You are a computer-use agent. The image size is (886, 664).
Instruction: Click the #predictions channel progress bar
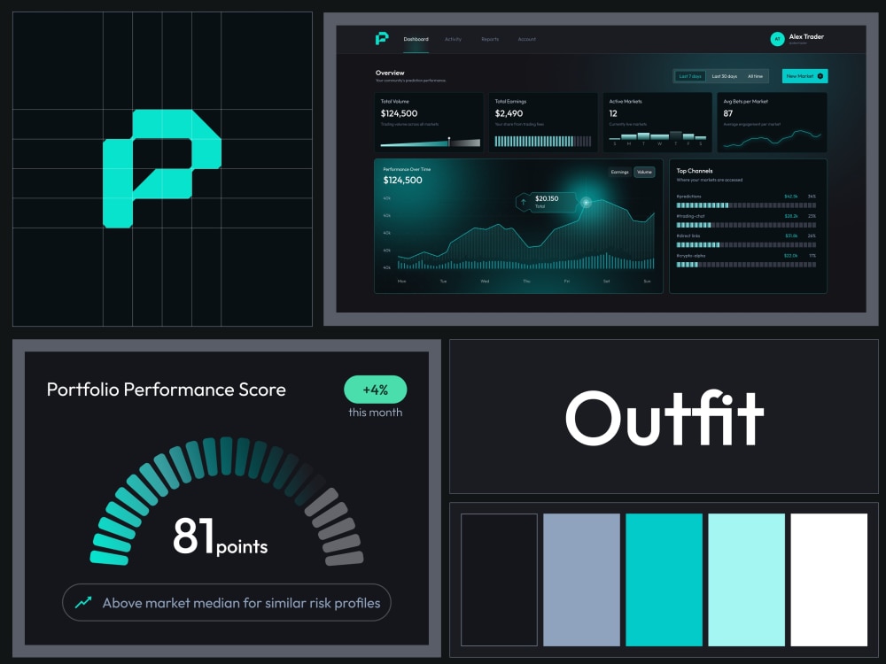pyautogui.click(x=746, y=205)
